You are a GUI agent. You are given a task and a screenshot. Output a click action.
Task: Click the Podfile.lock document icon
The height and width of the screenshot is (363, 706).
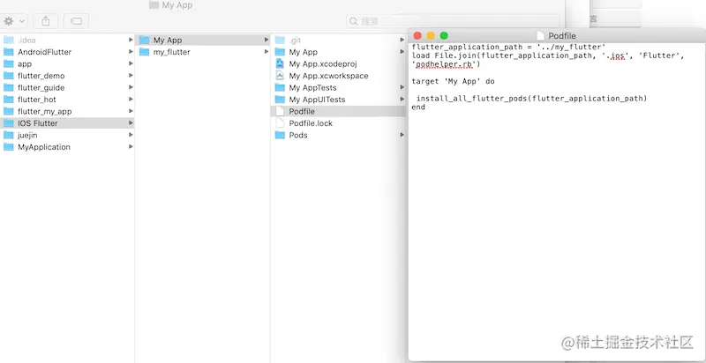[280, 123]
